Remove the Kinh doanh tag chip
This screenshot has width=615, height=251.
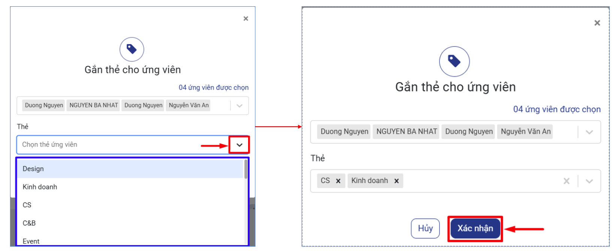point(396,181)
